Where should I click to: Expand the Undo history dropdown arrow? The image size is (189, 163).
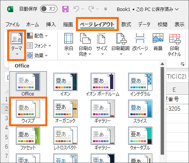point(82,9)
